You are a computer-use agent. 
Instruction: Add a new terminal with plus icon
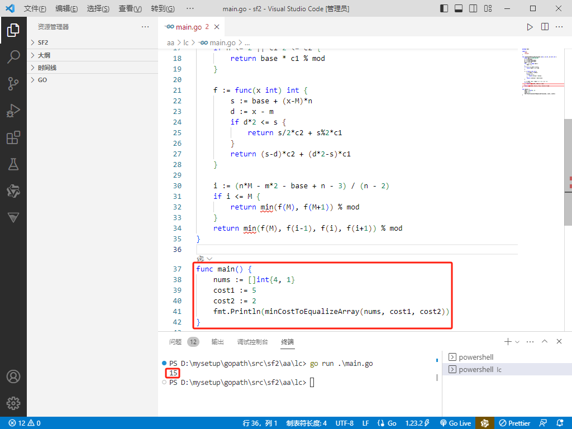(507, 341)
